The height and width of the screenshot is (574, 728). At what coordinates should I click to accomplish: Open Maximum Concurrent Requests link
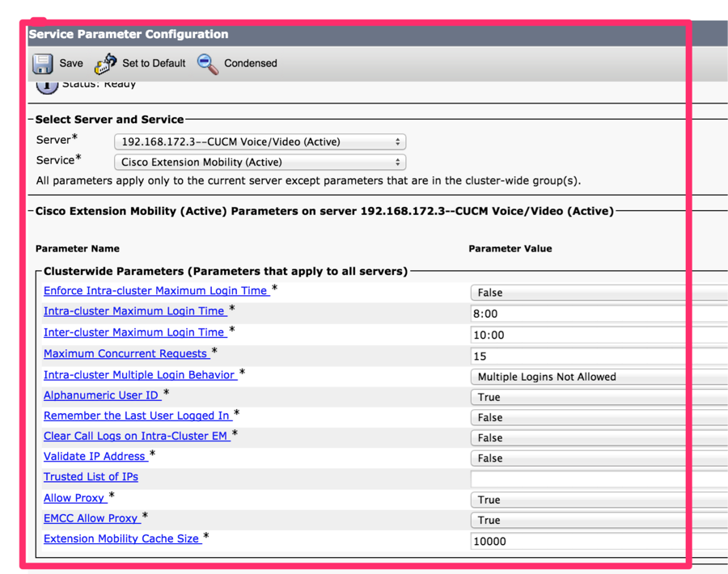pyautogui.click(x=126, y=353)
